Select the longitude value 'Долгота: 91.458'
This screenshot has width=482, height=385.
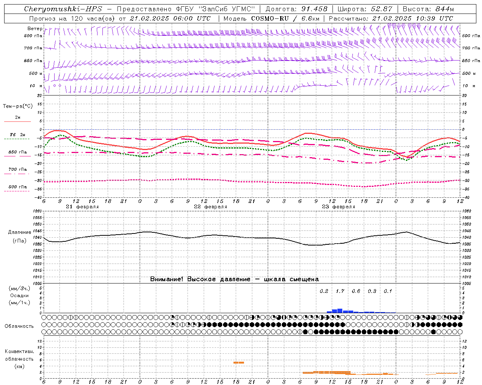pos(296,9)
